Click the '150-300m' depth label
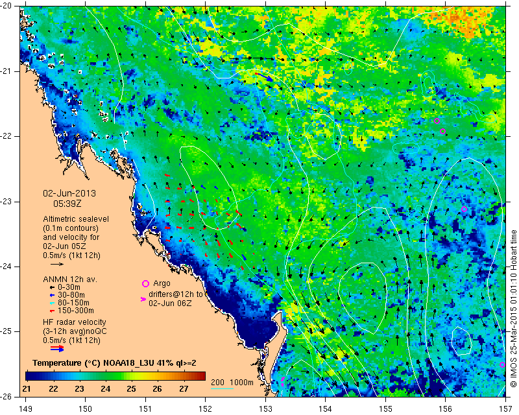This screenshot has height=415, width=519. pos(76,311)
